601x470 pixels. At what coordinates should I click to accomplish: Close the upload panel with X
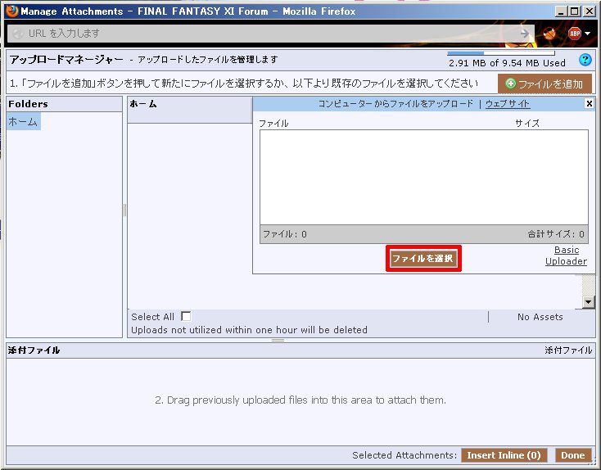click(589, 104)
